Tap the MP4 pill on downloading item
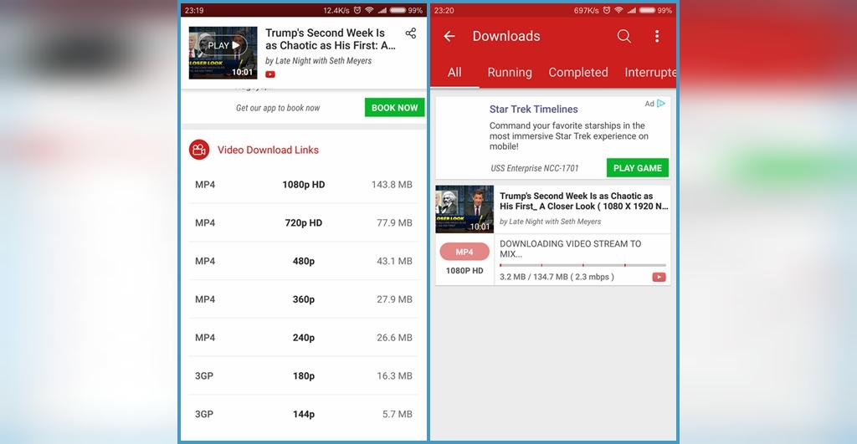The width and height of the screenshot is (857, 444). coord(464,252)
